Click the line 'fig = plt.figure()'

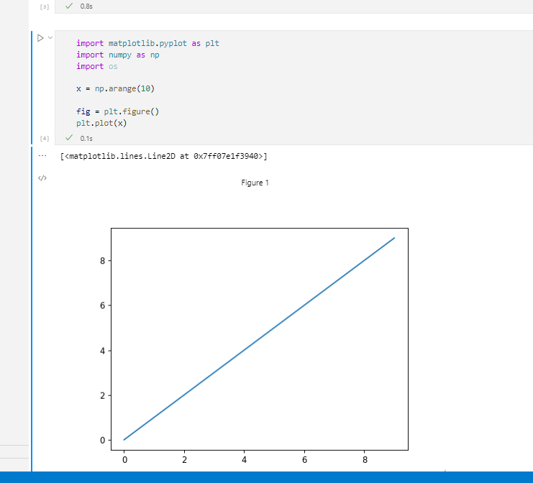point(117,111)
